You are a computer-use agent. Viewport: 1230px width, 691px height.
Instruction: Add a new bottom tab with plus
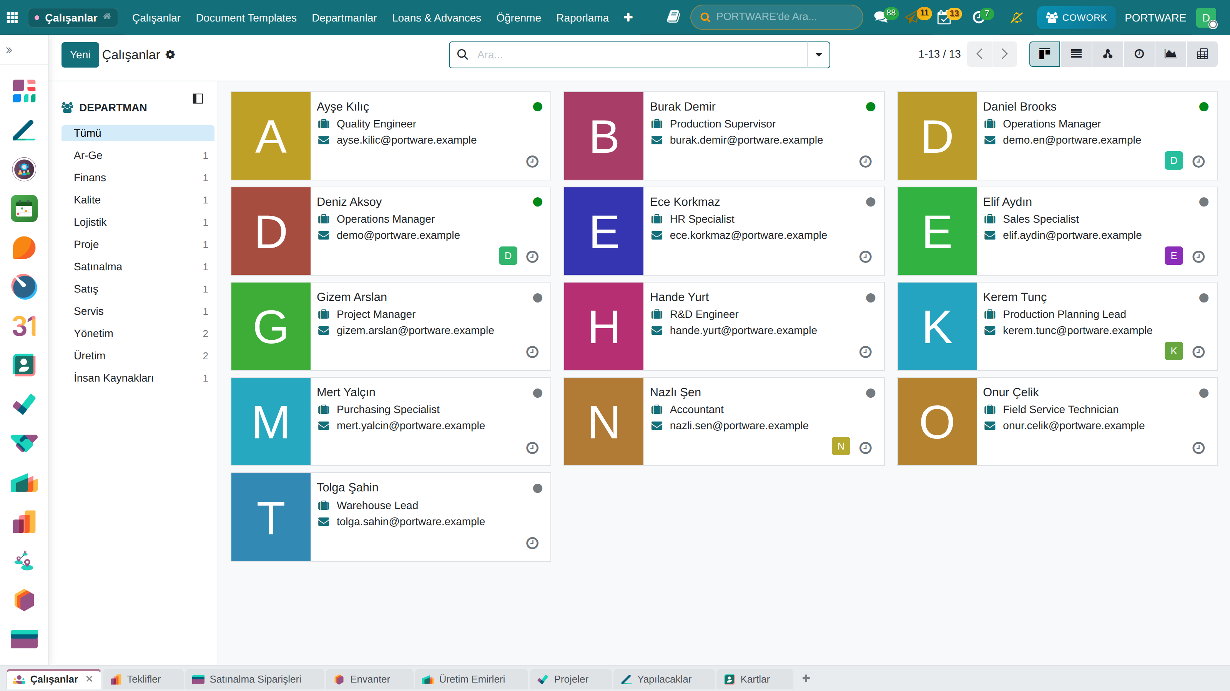[806, 678]
